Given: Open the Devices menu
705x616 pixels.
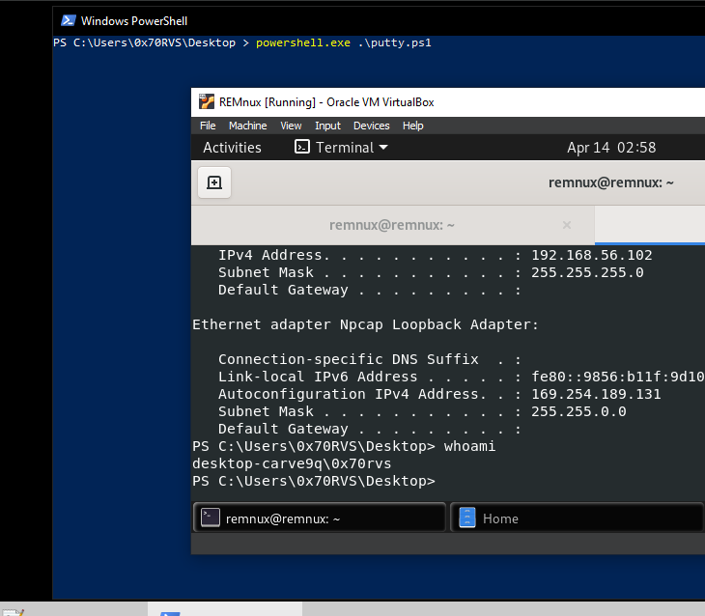Looking at the screenshot, I should [372, 126].
